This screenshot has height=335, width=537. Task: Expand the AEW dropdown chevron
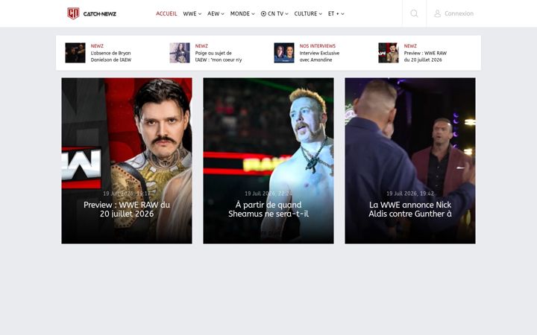(222, 14)
